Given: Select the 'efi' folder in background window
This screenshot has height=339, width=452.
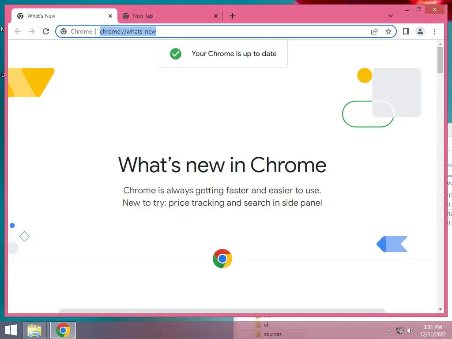Looking at the screenshot, I should [x=267, y=325].
